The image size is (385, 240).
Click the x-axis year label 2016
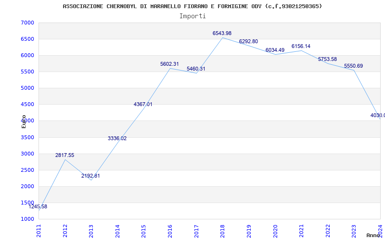tap(170, 231)
